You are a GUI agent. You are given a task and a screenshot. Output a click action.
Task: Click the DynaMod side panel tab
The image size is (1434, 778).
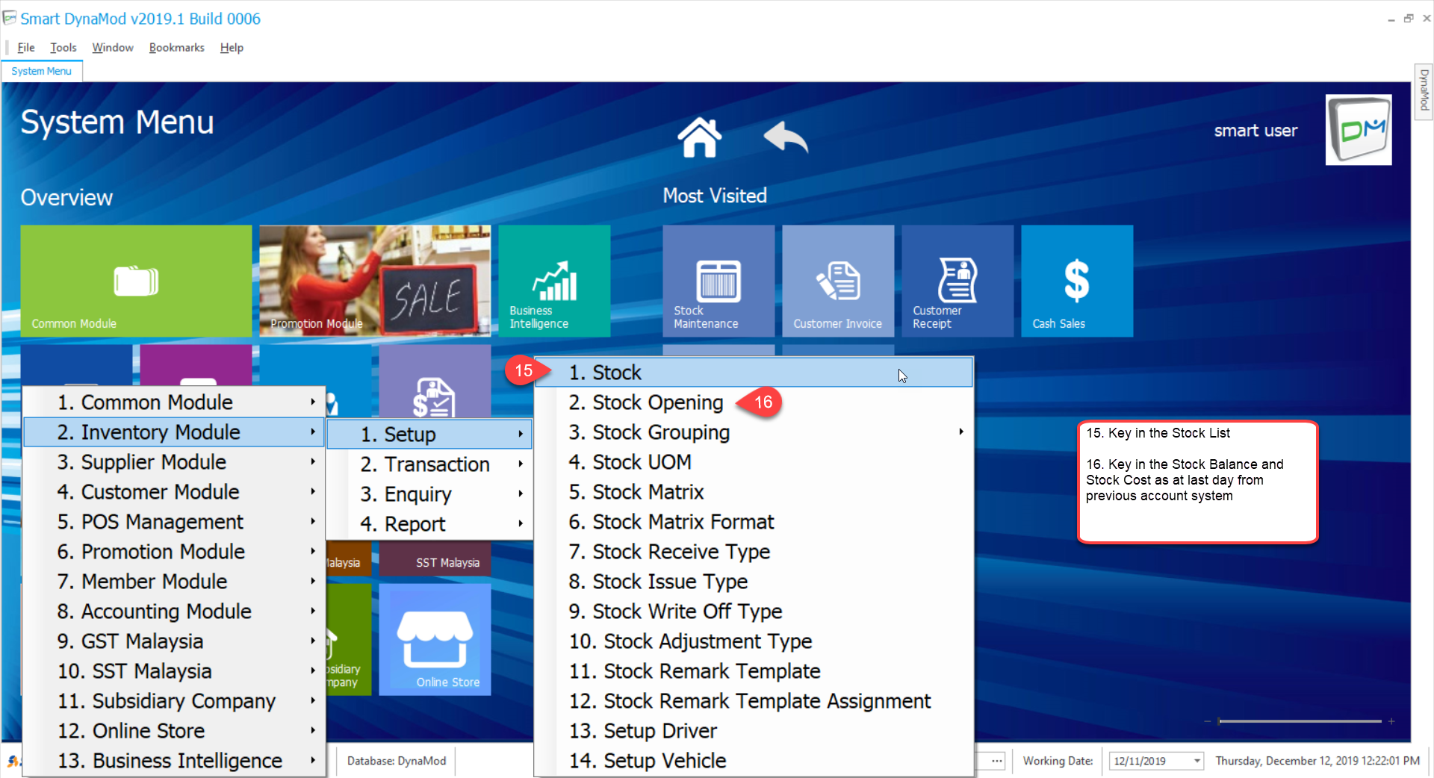[1424, 90]
